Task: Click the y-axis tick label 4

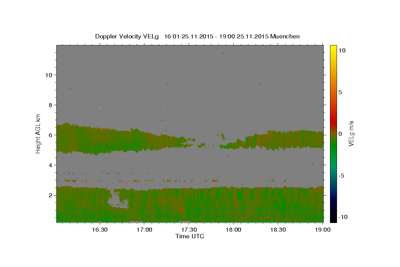Action: tap(50, 165)
